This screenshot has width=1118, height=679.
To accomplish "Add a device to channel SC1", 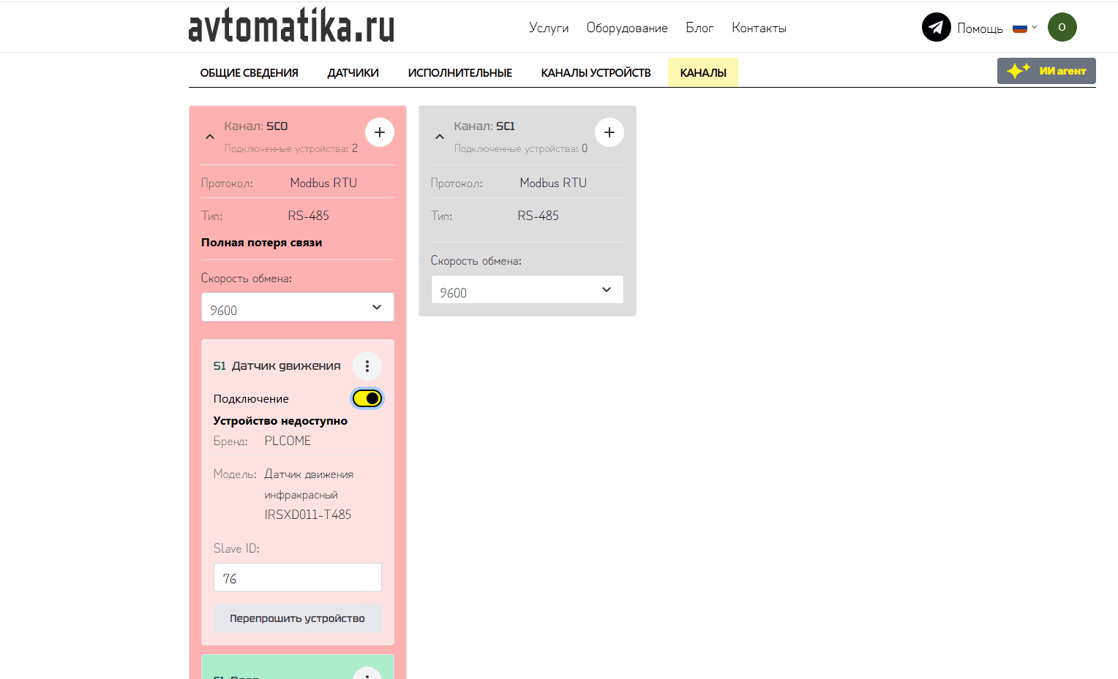I will [x=609, y=132].
